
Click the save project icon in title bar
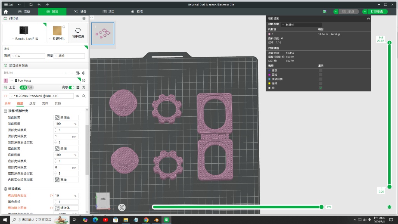pyautogui.click(x=31, y=5)
